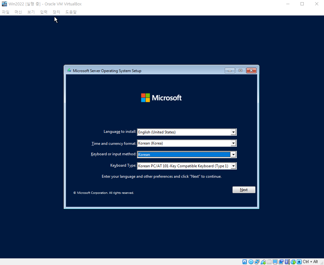Click the 'Time and currency format:' label
This screenshot has height=265, width=324.
coord(114,144)
